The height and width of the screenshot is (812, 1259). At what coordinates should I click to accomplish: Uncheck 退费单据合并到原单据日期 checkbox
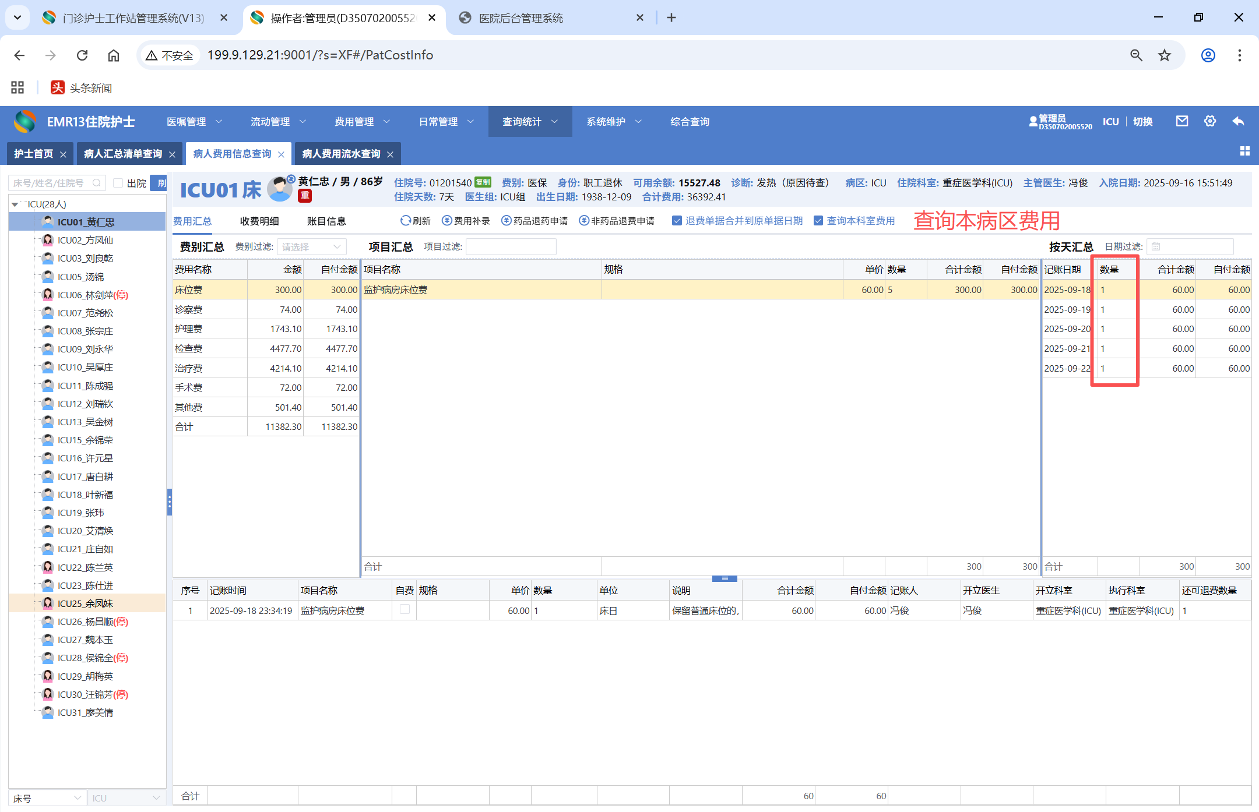tap(677, 221)
